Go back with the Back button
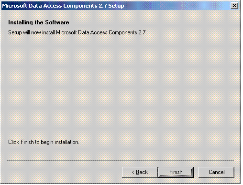 pyautogui.click(x=140, y=172)
